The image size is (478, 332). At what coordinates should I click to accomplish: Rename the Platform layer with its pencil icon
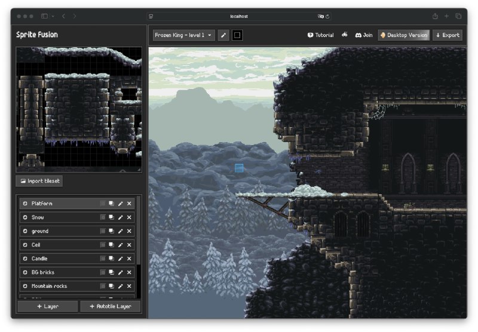(120, 204)
